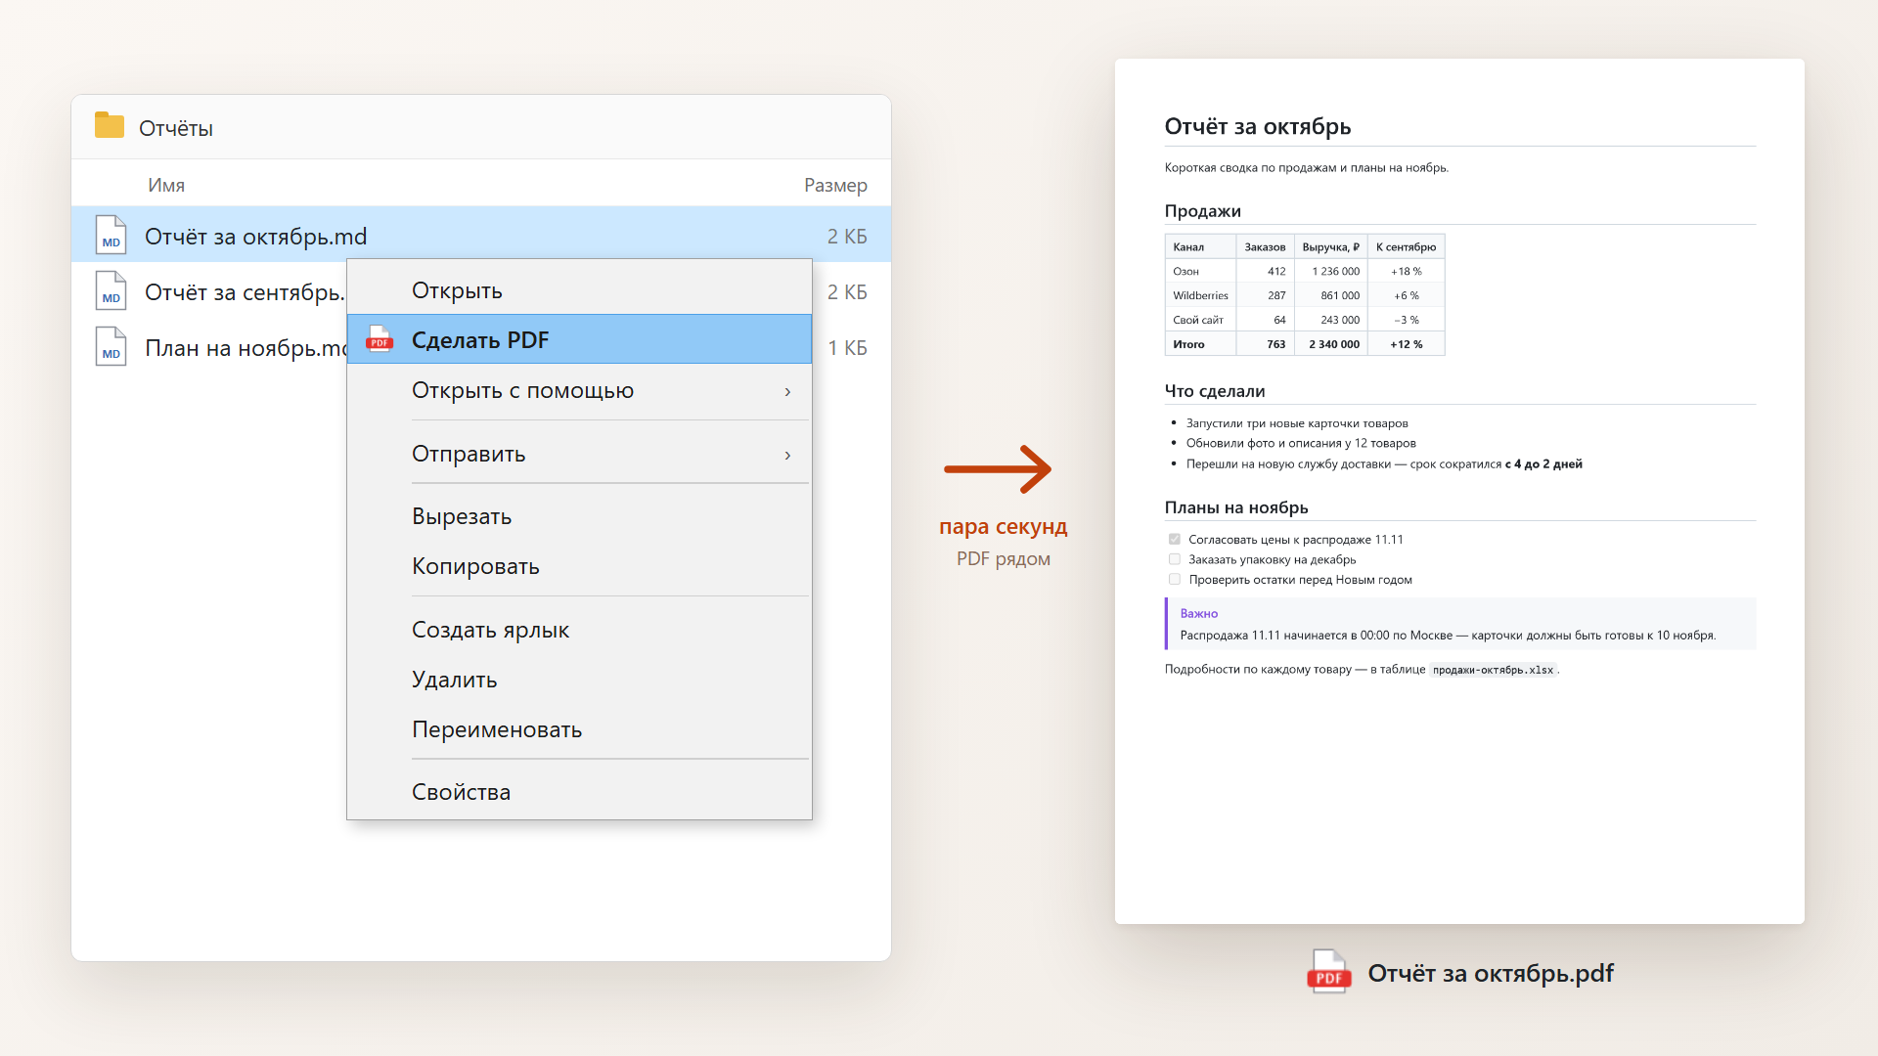Click the 1 КБ size value
Image resolution: width=1878 pixels, height=1056 pixels.
(x=847, y=347)
